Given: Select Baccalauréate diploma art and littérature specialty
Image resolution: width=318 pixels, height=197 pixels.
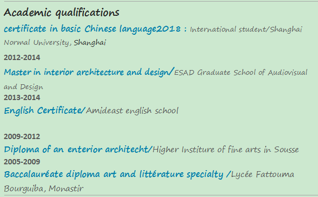Looking at the screenshot, I should pos(113,174).
